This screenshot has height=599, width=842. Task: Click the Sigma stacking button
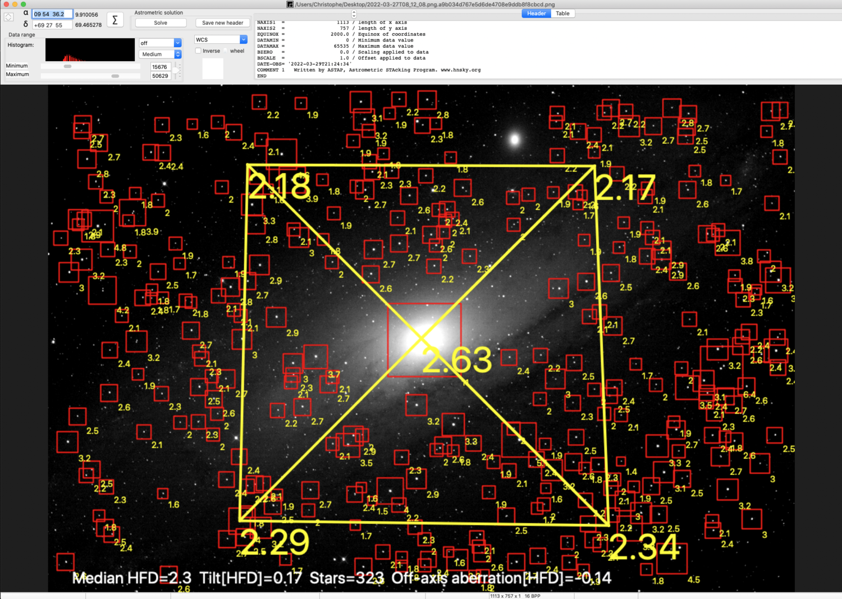[x=115, y=20]
